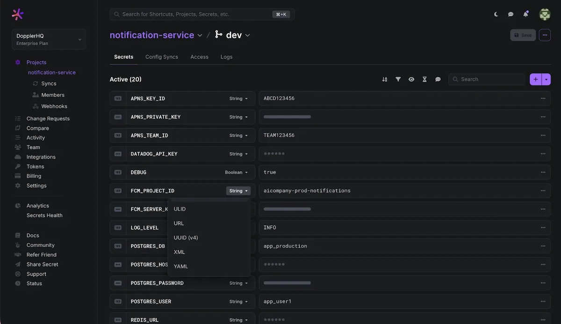Click the sort secrets icon
Image resolution: width=561 pixels, height=324 pixels.
(385, 79)
